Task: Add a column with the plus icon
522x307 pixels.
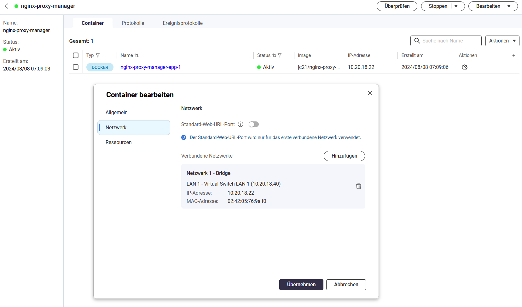Action: click(x=513, y=55)
